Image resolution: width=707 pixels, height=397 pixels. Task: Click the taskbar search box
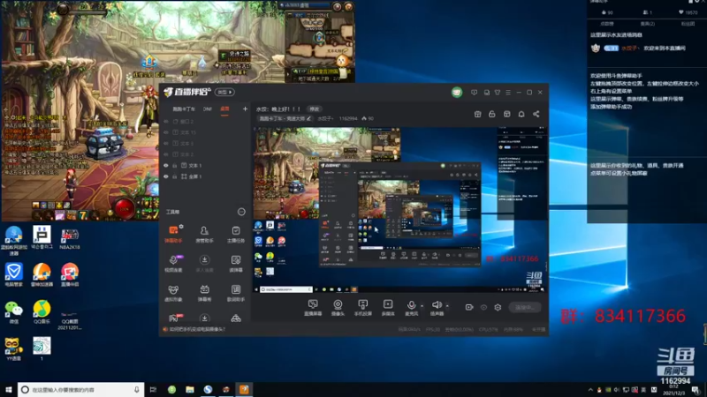tap(81, 390)
